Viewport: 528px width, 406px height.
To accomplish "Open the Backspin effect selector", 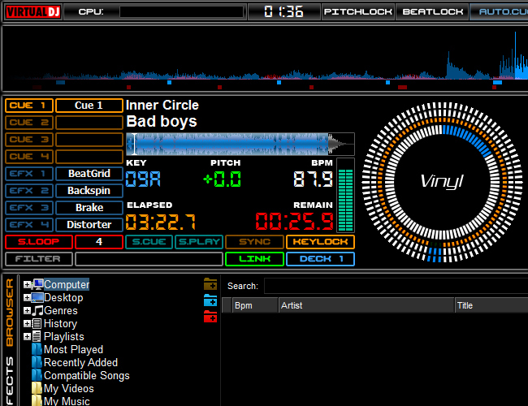I will pyautogui.click(x=89, y=191).
